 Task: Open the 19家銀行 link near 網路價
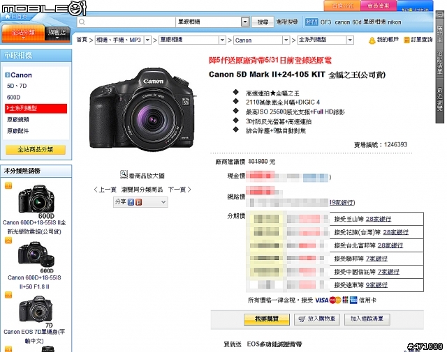coord(342,203)
